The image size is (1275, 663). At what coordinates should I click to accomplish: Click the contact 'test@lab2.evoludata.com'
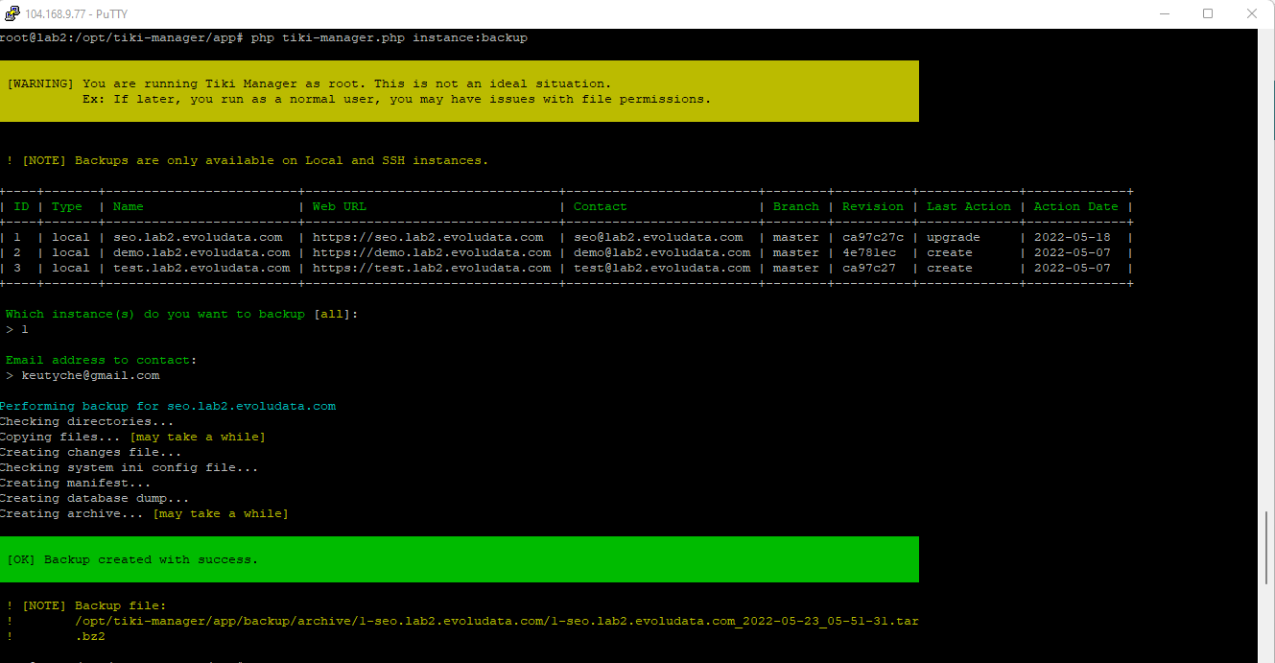(662, 268)
